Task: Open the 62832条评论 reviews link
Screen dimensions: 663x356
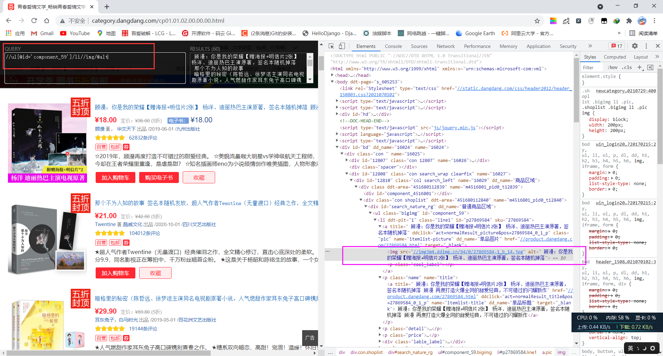Action: [x=143, y=138]
